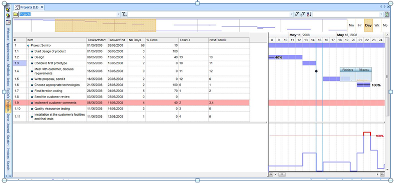
Task: Click the bullet icon beside Design task
Action: [x=32, y=57]
